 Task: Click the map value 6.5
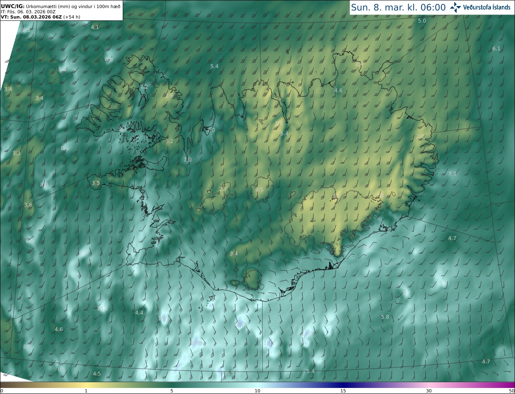[x=230, y=373]
